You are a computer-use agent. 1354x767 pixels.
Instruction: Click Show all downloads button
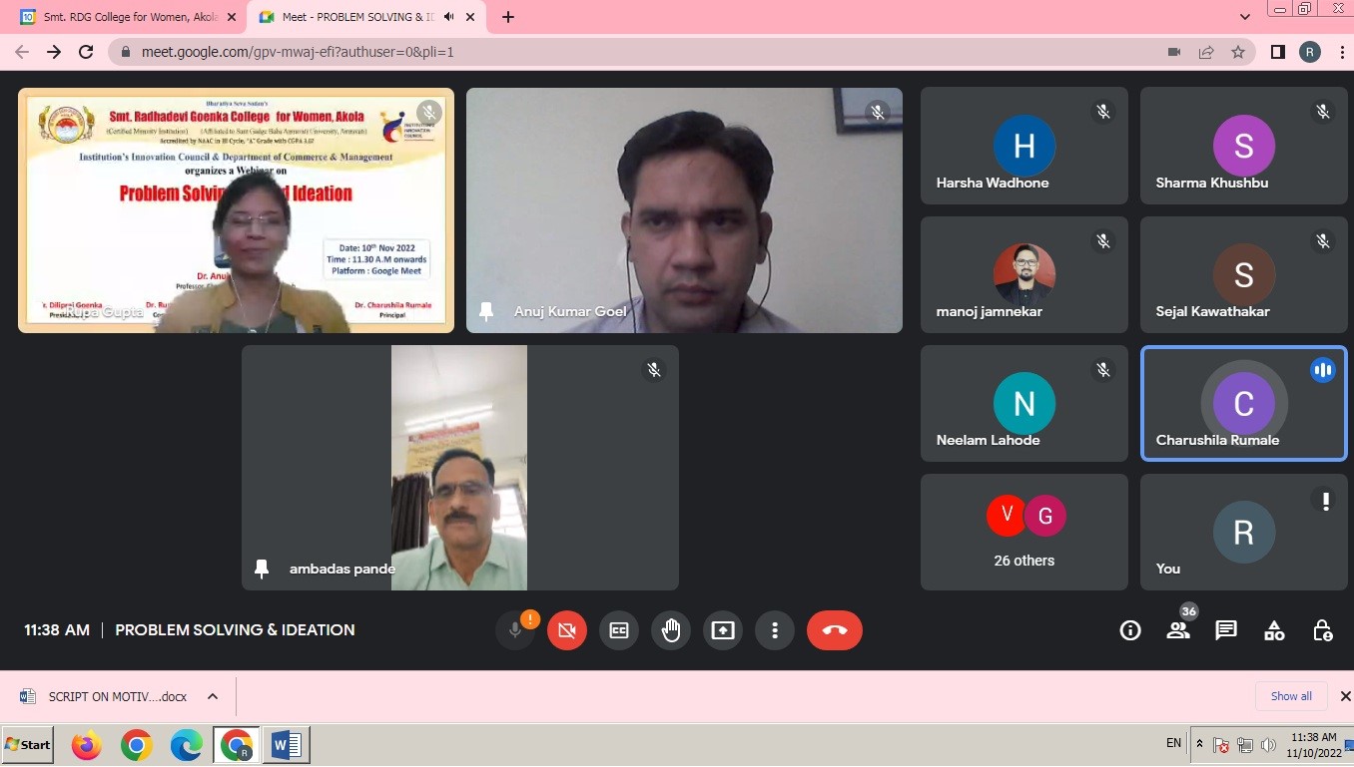pos(1291,696)
